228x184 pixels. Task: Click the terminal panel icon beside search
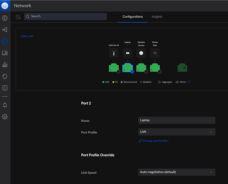click(x=18, y=17)
